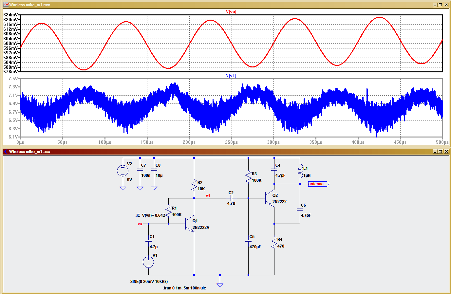
Task: Click the V(v1) trace label
Action: pyautogui.click(x=231, y=75)
